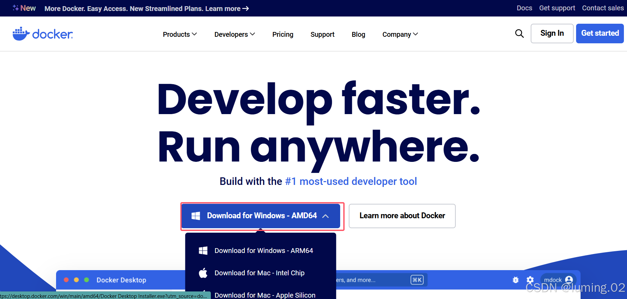Click the mdock user avatar icon
The height and width of the screenshot is (299, 627).
(x=569, y=280)
